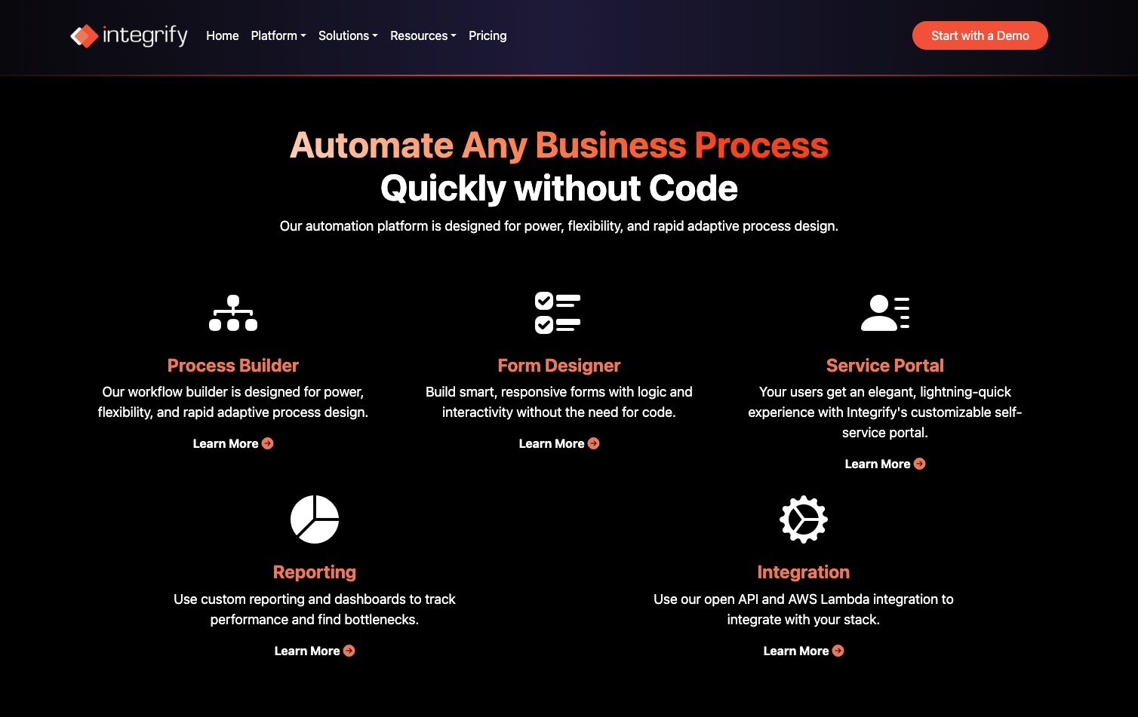Screen dimensions: 1138x717
Task: Click the arrow icon beside Process Builder's Learn More
Action: [267, 443]
